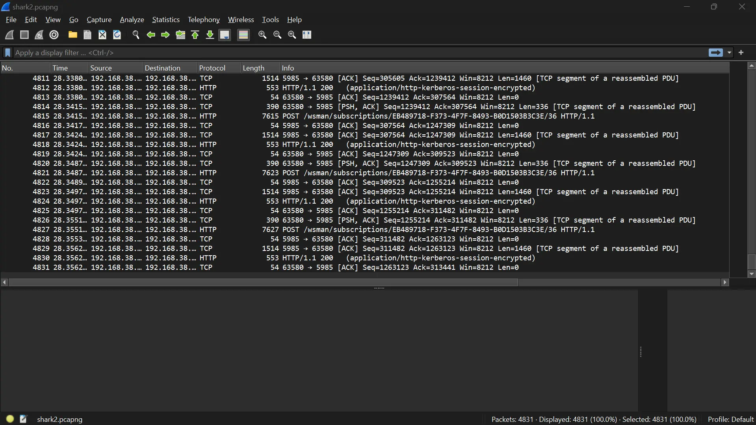756x425 pixels.
Task: Restart current capture icon
Action: coord(39,35)
